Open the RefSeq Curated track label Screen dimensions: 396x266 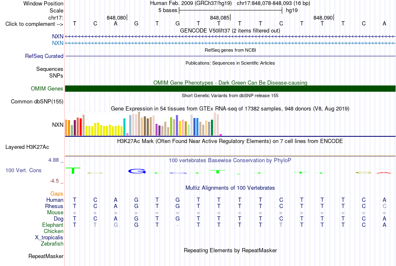(44, 56)
